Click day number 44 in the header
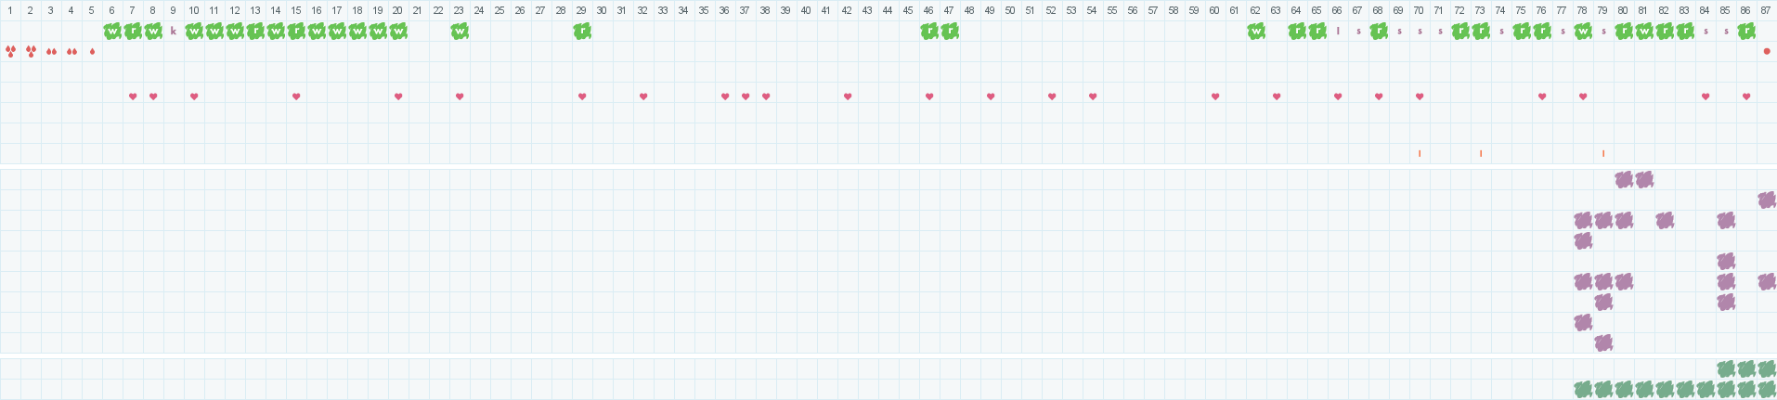Screen dimensions: 1777x400 click(x=888, y=10)
